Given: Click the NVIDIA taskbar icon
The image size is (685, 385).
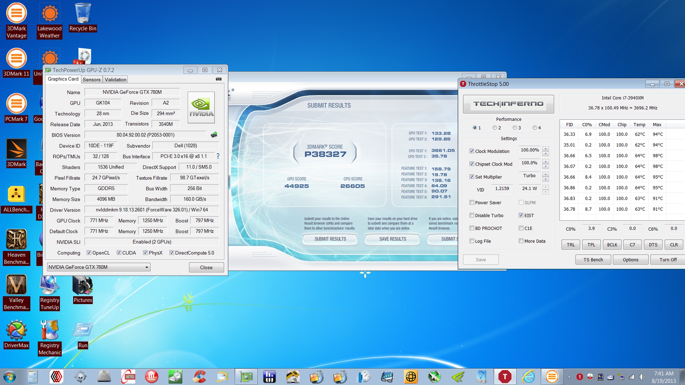Looking at the screenshot, I should (x=458, y=376).
